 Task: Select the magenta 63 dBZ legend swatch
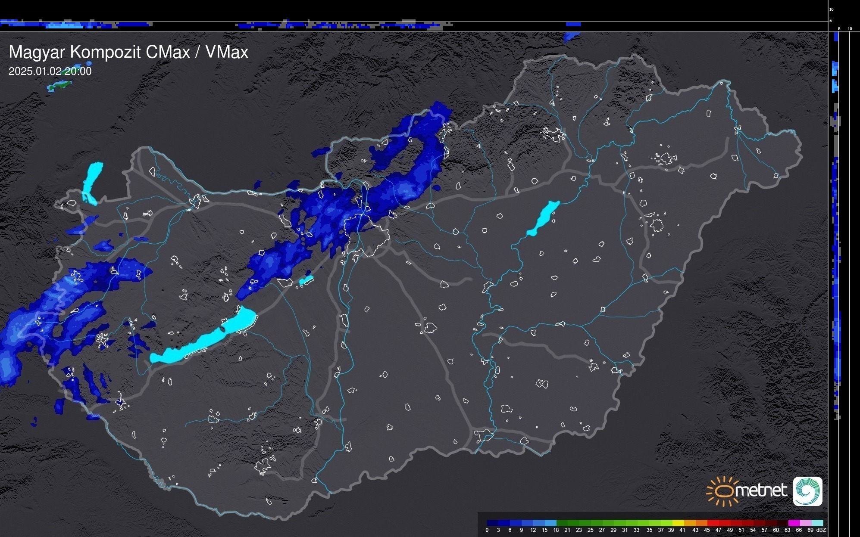coord(794,523)
